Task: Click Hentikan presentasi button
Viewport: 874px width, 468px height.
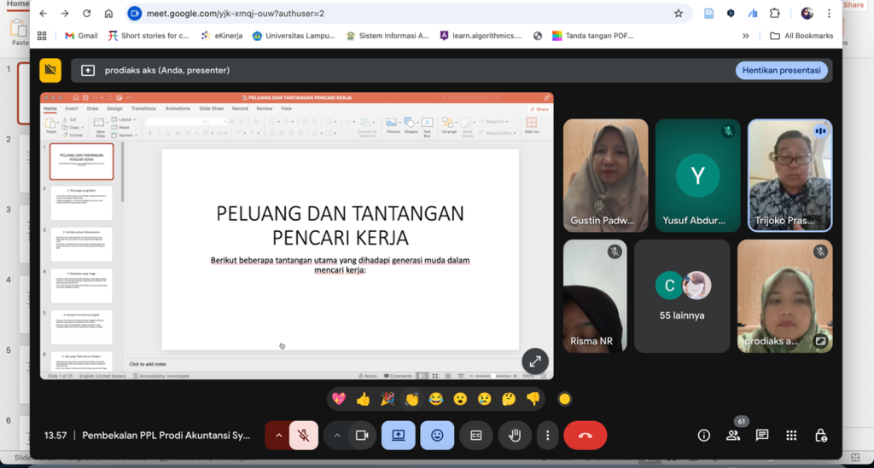Action: click(x=781, y=70)
